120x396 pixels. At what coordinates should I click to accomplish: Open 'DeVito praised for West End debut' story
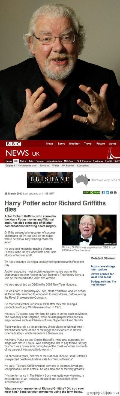[x=102, y=275]
